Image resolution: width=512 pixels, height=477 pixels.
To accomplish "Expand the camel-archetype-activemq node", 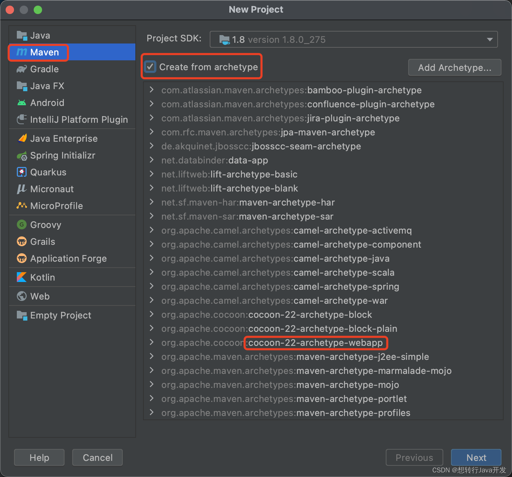I will [x=151, y=230].
